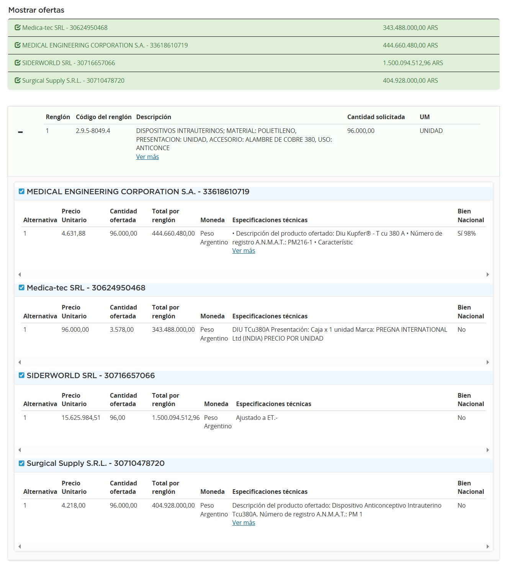Click the SIDERWORLD SRL check icon in offers list

point(18,63)
